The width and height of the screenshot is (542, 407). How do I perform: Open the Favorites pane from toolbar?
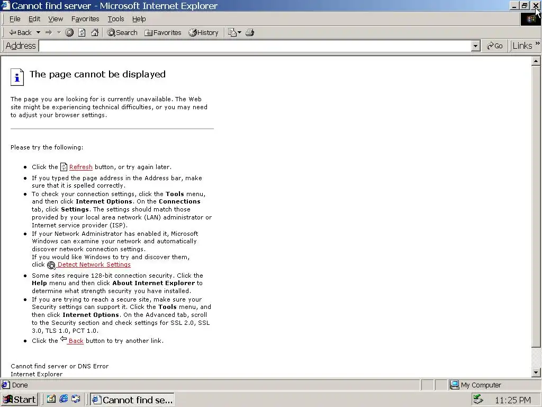point(163,32)
